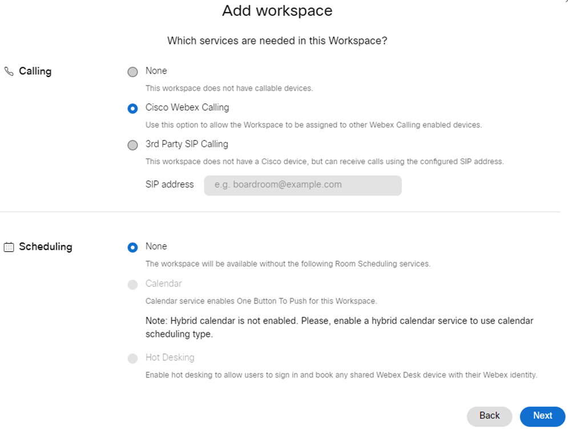
Task: Click the Scheduling section heading
Action: pos(45,247)
